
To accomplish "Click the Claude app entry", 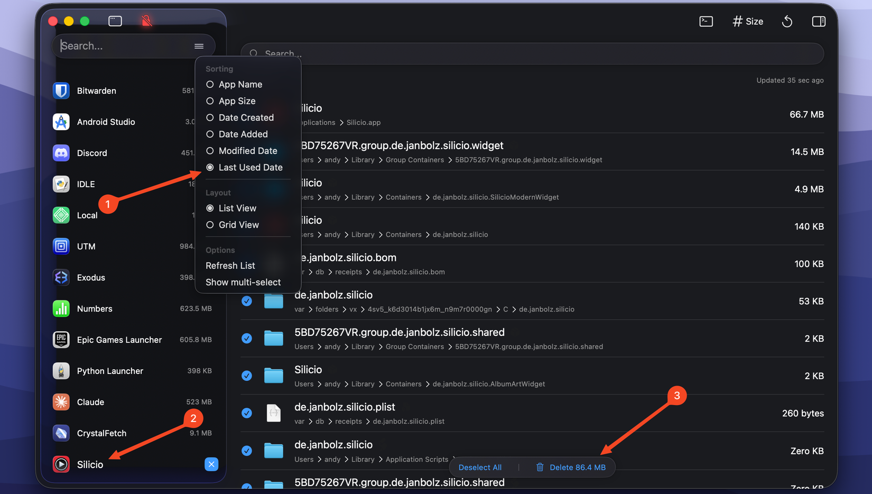I will 90,402.
